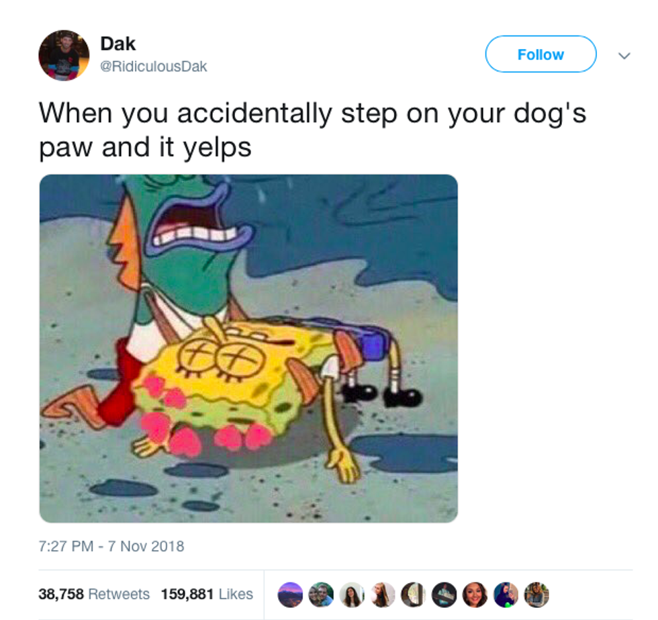Screen dimensions: 658x620
Task: Select the fourth liker avatar with long hair
Action: pos(383,595)
